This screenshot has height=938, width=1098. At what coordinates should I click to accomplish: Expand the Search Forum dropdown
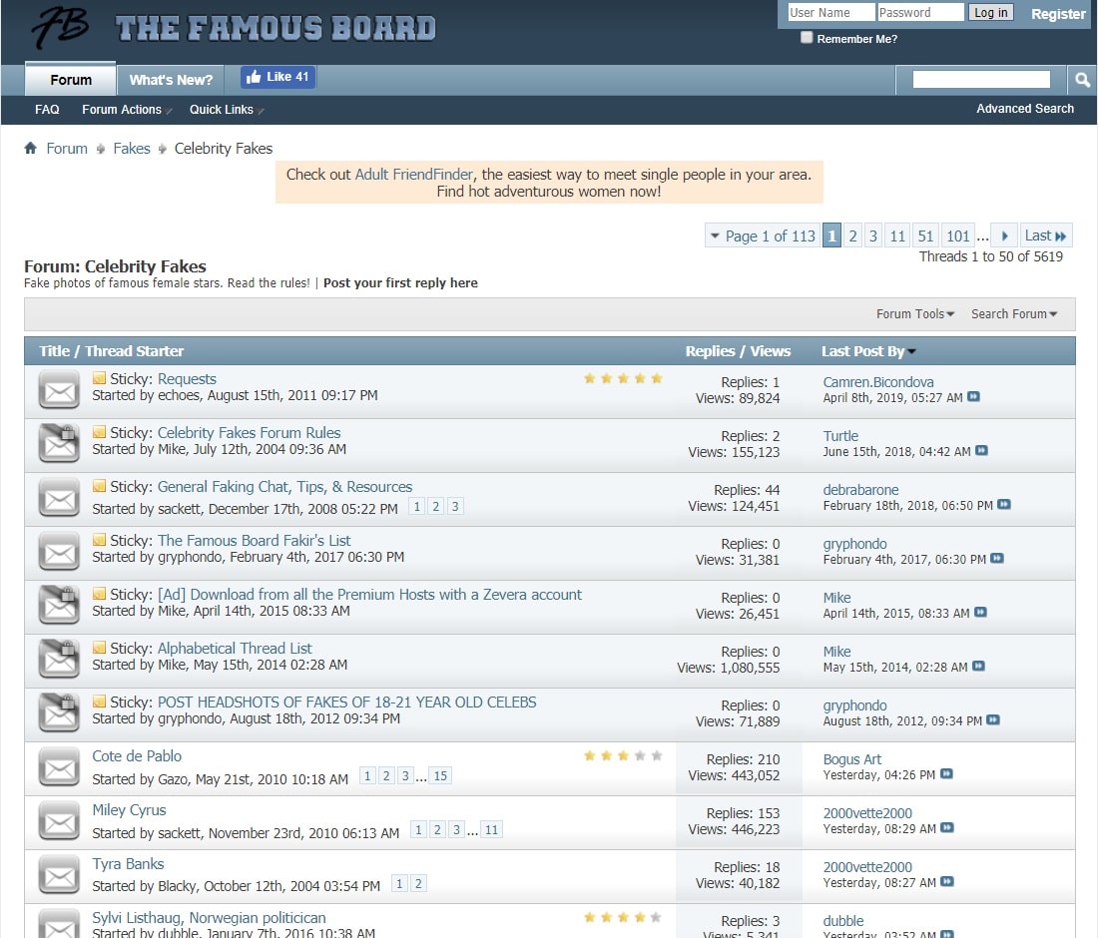pyautogui.click(x=1014, y=314)
